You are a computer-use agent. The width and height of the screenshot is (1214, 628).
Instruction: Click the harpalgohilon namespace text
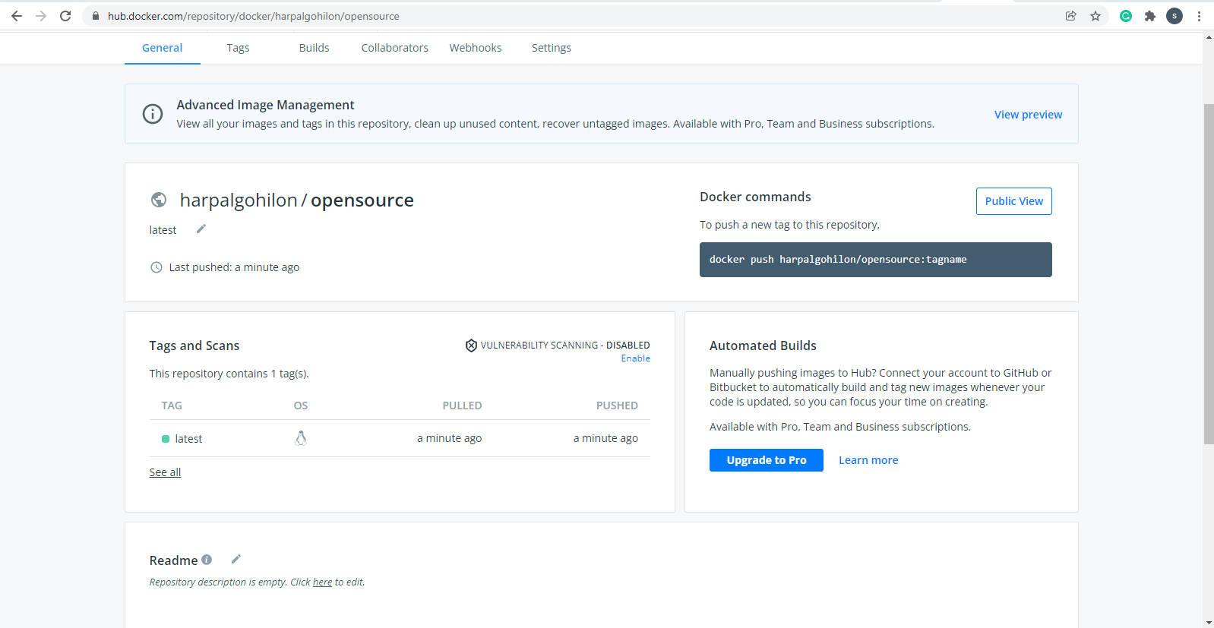point(239,200)
